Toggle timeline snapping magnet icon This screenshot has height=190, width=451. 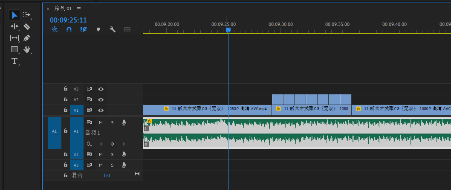coord(69,29)
